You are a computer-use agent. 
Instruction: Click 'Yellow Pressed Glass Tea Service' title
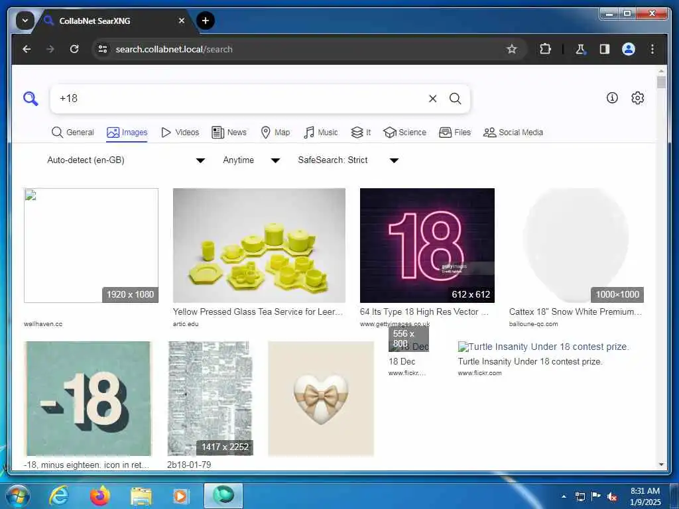258,311
